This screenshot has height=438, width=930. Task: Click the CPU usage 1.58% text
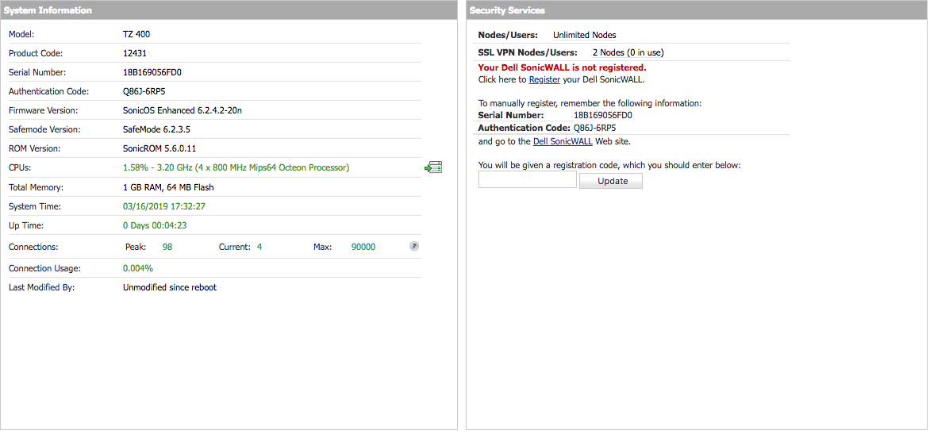click(236, 167)
